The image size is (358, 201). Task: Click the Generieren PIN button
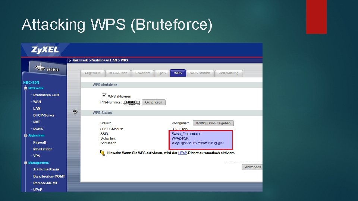tap(154, 102)
